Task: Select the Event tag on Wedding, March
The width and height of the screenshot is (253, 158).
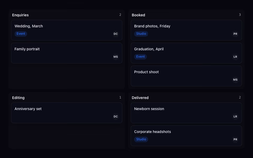Action: click(21, 34)
